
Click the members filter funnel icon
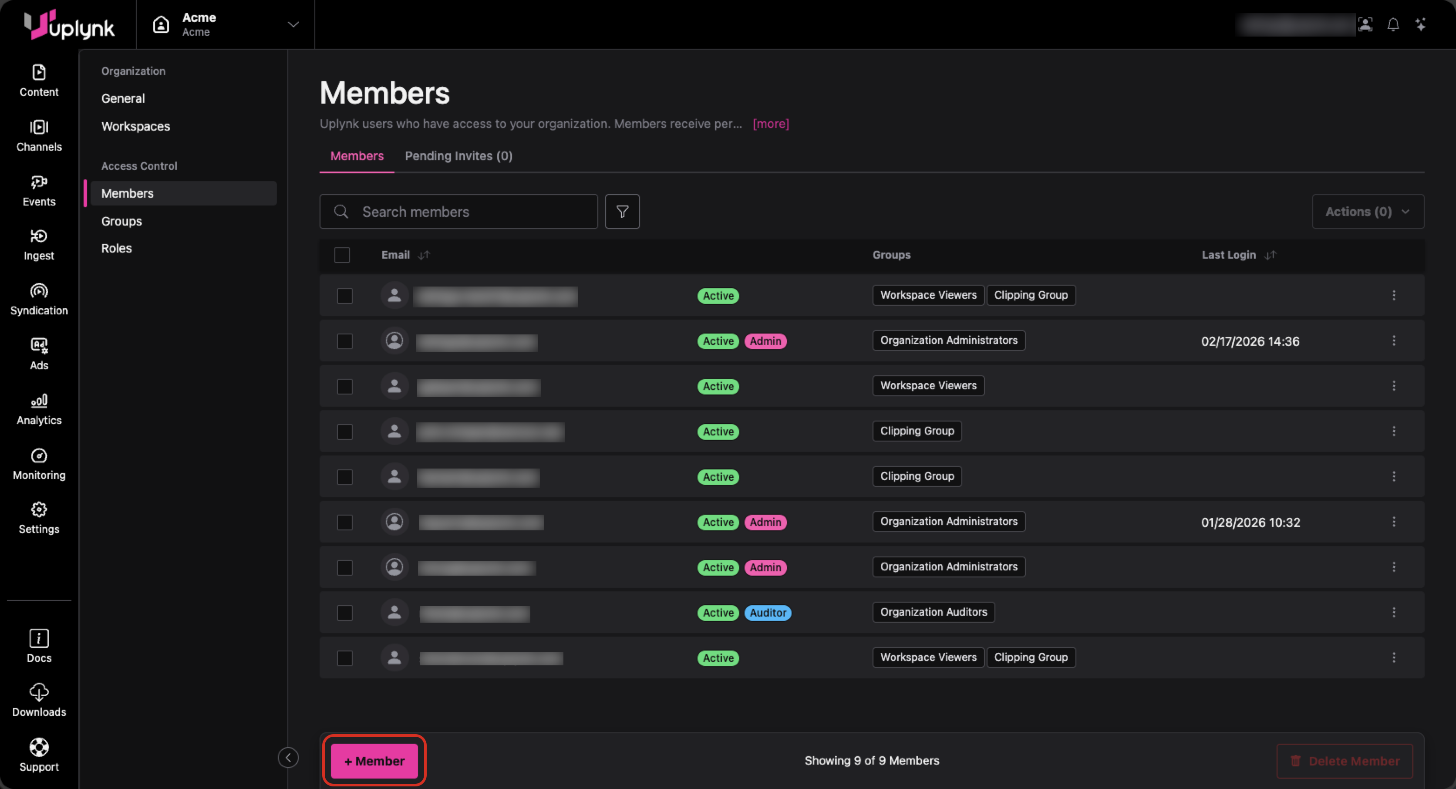[622, 211]
